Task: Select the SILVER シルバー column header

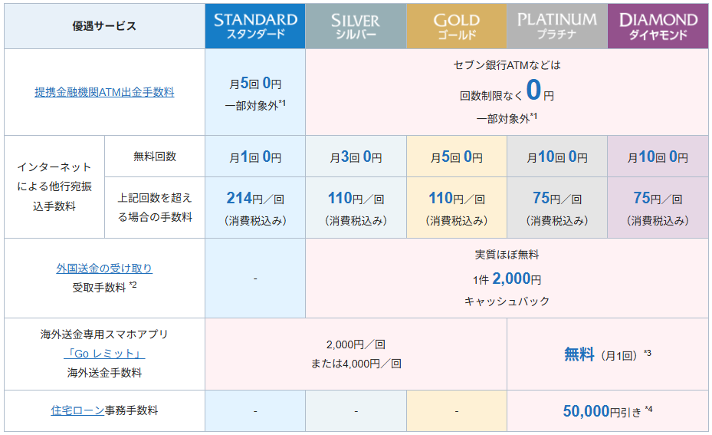Action: click(356, 26)
